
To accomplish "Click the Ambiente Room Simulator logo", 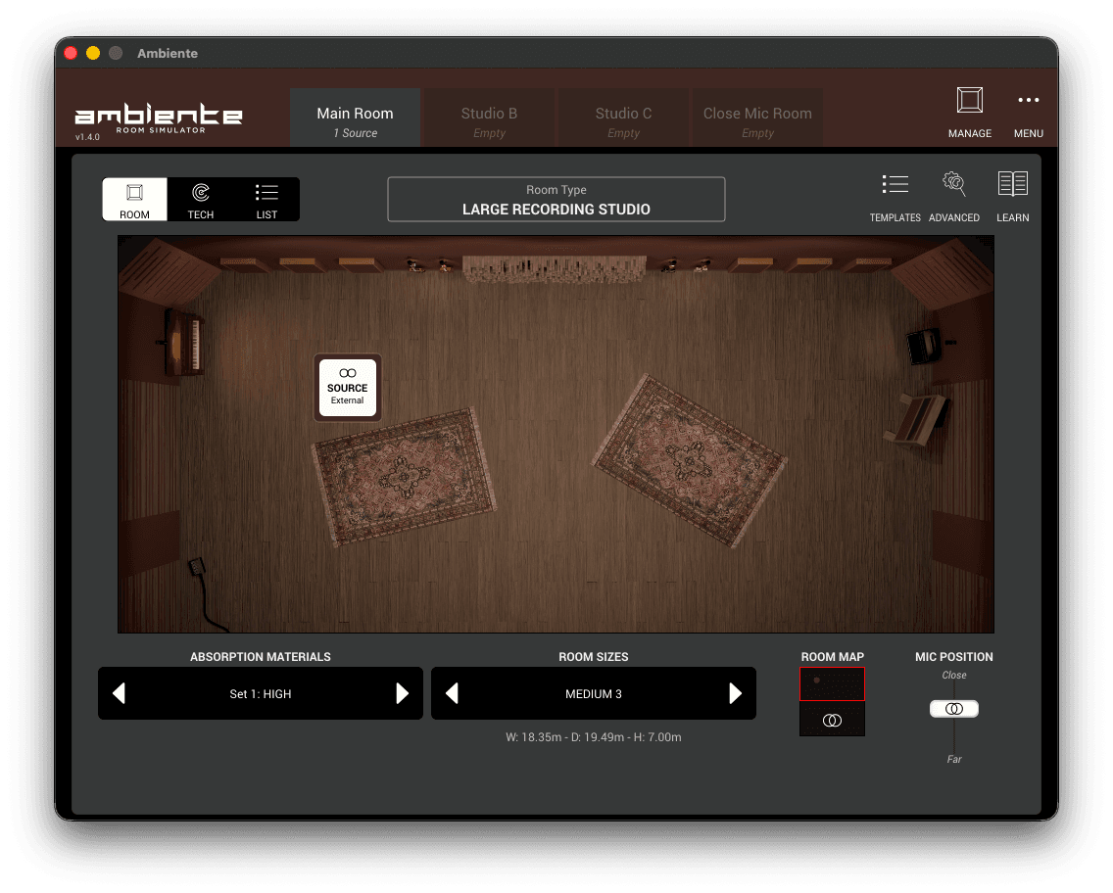I will click(x=159, y=118).
